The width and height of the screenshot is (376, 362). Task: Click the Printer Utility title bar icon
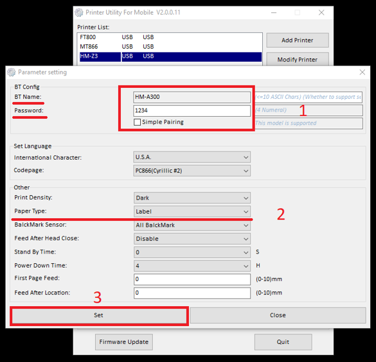point(79,12)
